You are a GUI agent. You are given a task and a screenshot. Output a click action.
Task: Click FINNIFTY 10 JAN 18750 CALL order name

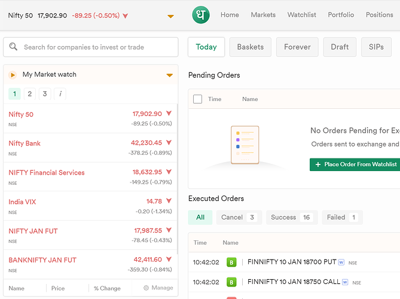point(294,282)
